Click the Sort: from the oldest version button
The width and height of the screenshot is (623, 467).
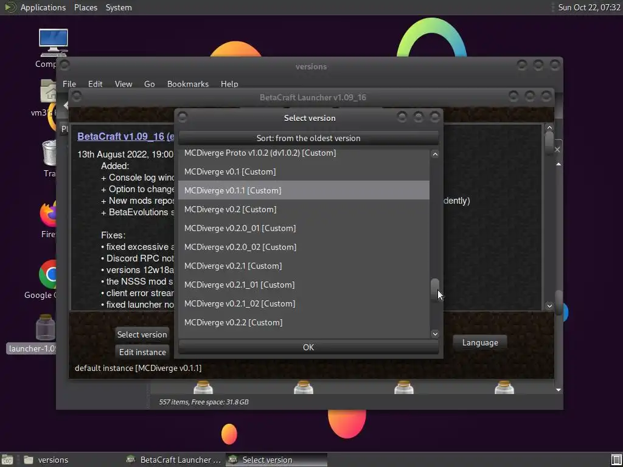308,138
